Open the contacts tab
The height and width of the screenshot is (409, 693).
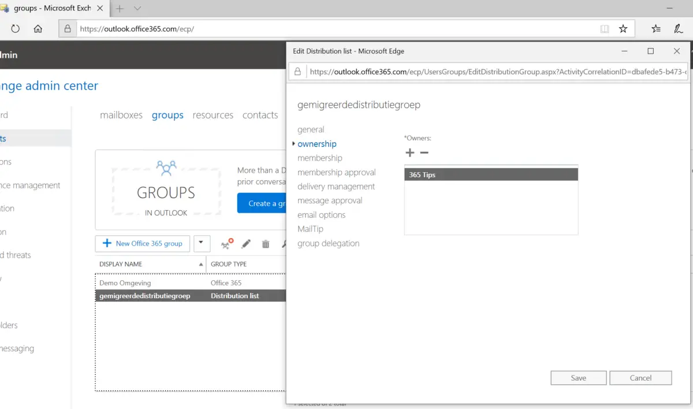pos(260,114)
